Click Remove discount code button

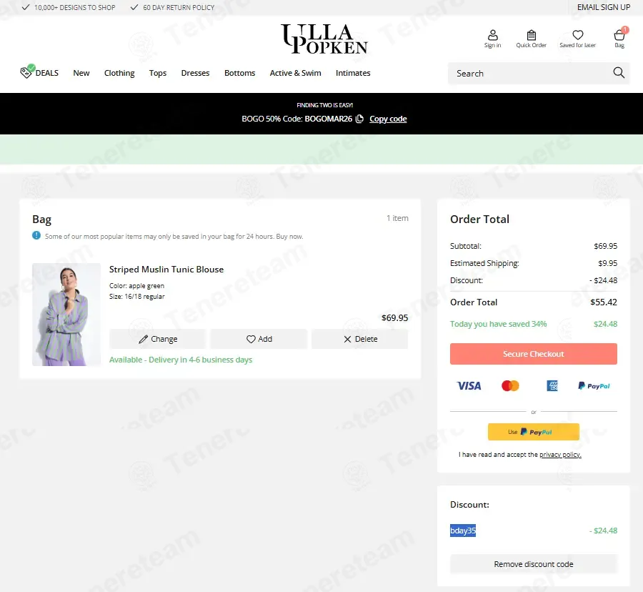click(x=534, y=564)
